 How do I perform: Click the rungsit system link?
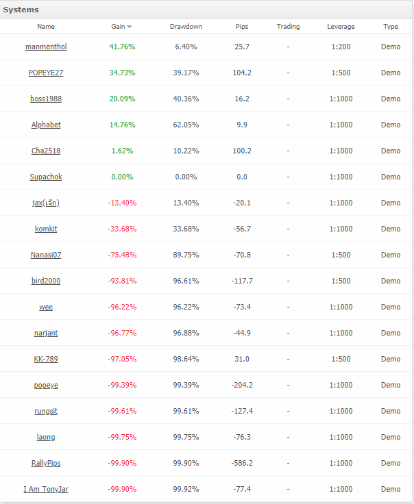click(x=46, y=411)
